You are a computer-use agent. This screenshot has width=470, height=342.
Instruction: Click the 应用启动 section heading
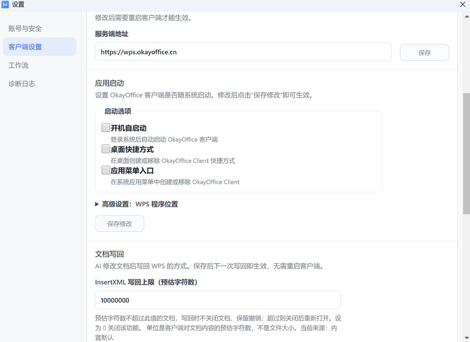(109, 83)
